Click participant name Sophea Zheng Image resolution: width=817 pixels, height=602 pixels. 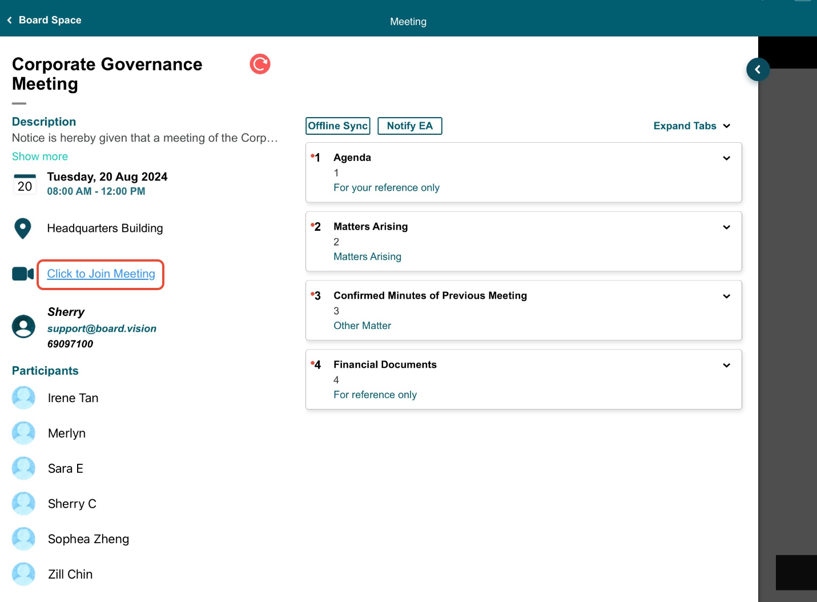(88, 539)
